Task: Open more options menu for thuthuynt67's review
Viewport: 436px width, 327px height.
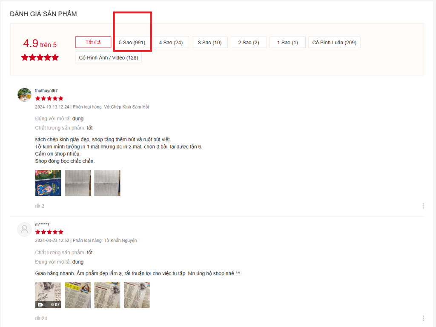Action: (x=423, y=206)
